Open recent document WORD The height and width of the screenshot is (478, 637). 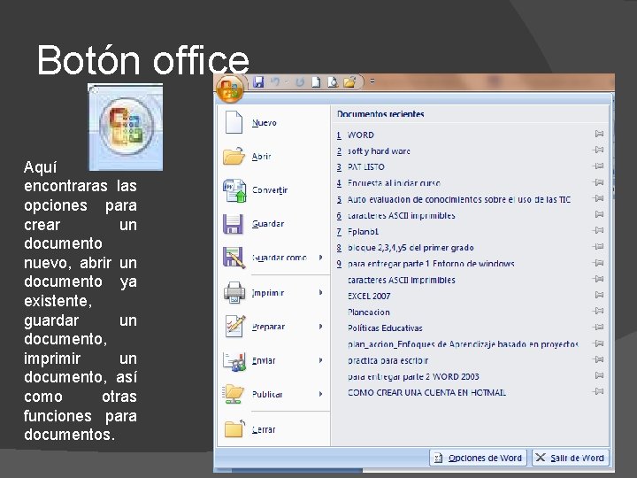360,135
